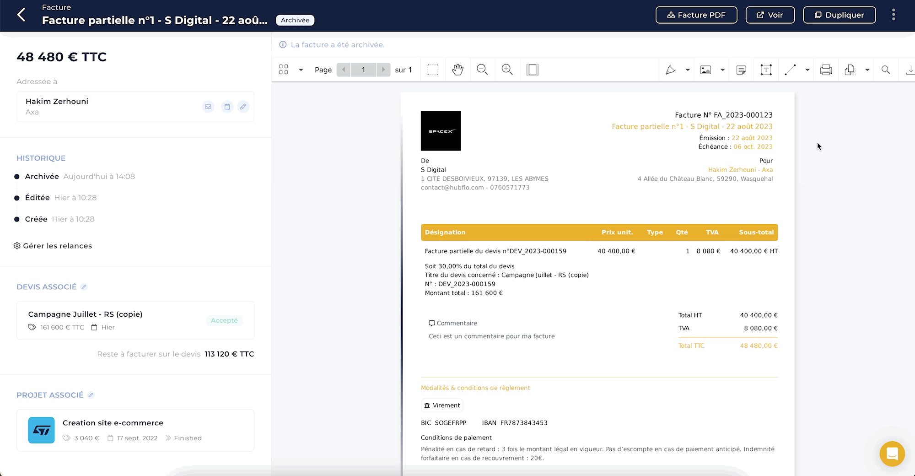Open the chat support widget

coord(892,454)
